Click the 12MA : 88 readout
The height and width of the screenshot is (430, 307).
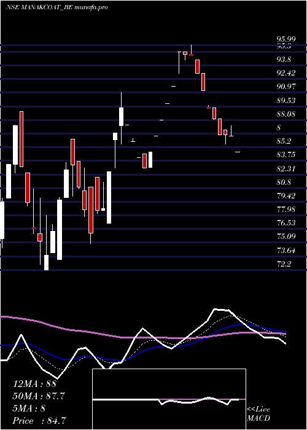click(x=34, y=384)
